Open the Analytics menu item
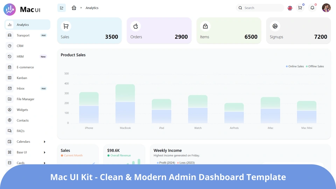Image resolution: width=336 pixels, height=189 pixels. click(27, 24)
